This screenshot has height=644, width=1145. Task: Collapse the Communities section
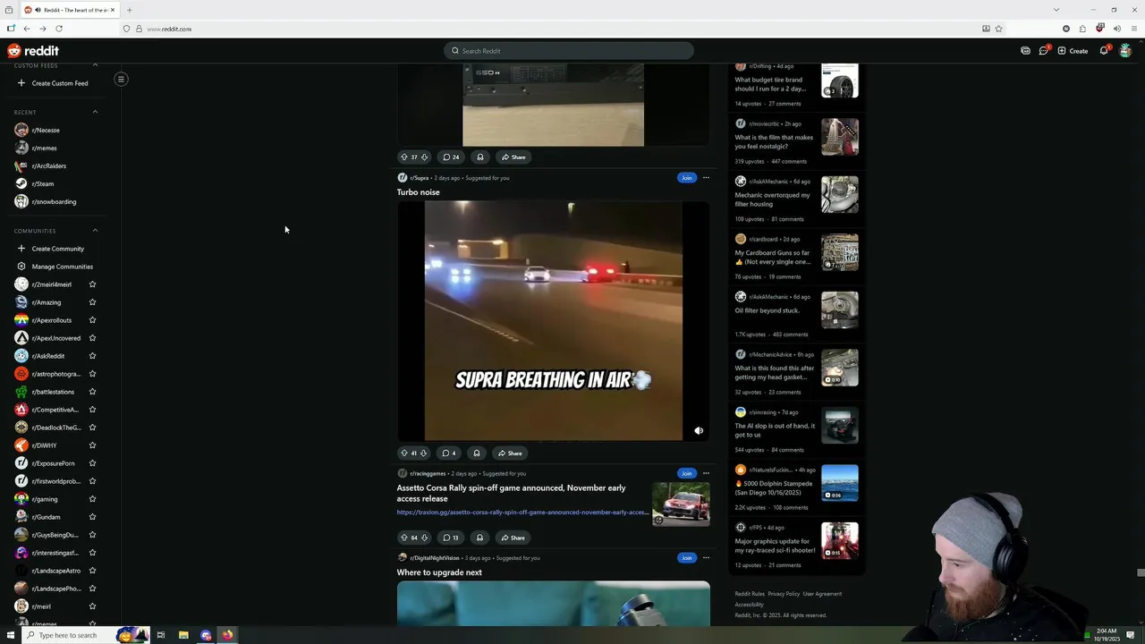pyautogui.click(x=95, y=231)
